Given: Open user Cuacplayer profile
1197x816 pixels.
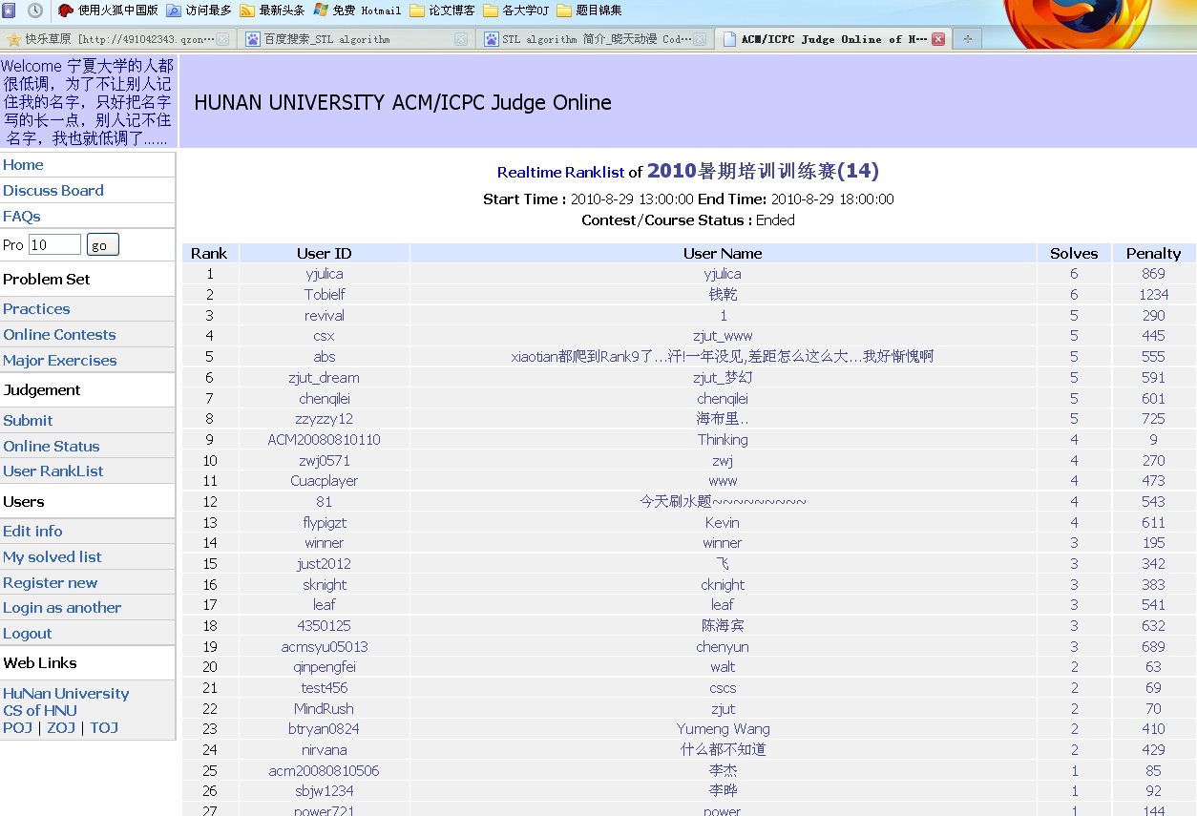Looking at the screenshot, I should coord(325,481).
